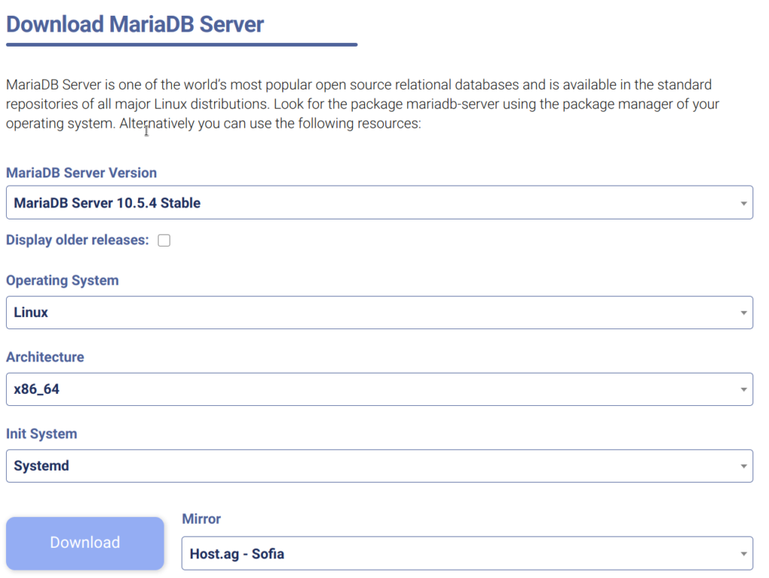Open the MariaDB Server Version dropdown
This screenshot has height=578, width=769.
(x=379, y=202)
